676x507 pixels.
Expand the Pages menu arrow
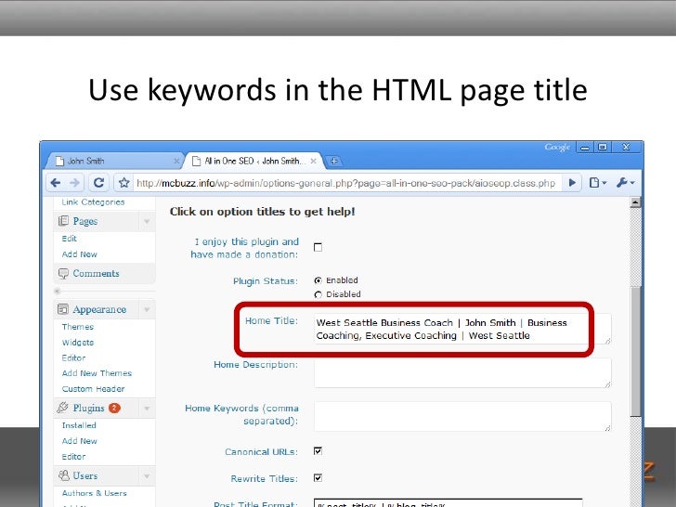click(x=147, y=222)
